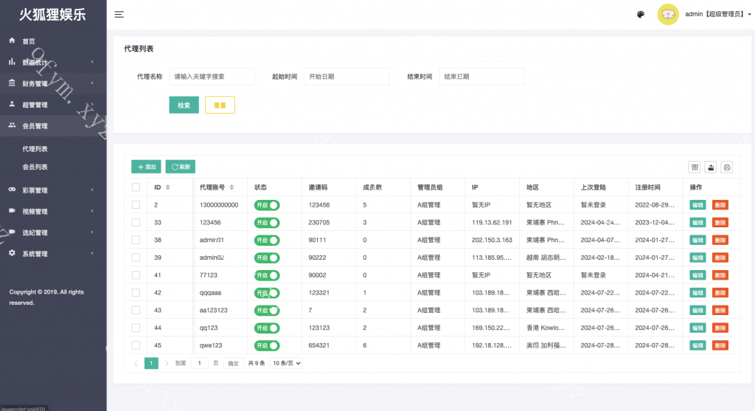Open the 10 条/页 page size dropdown

(286, 363)
